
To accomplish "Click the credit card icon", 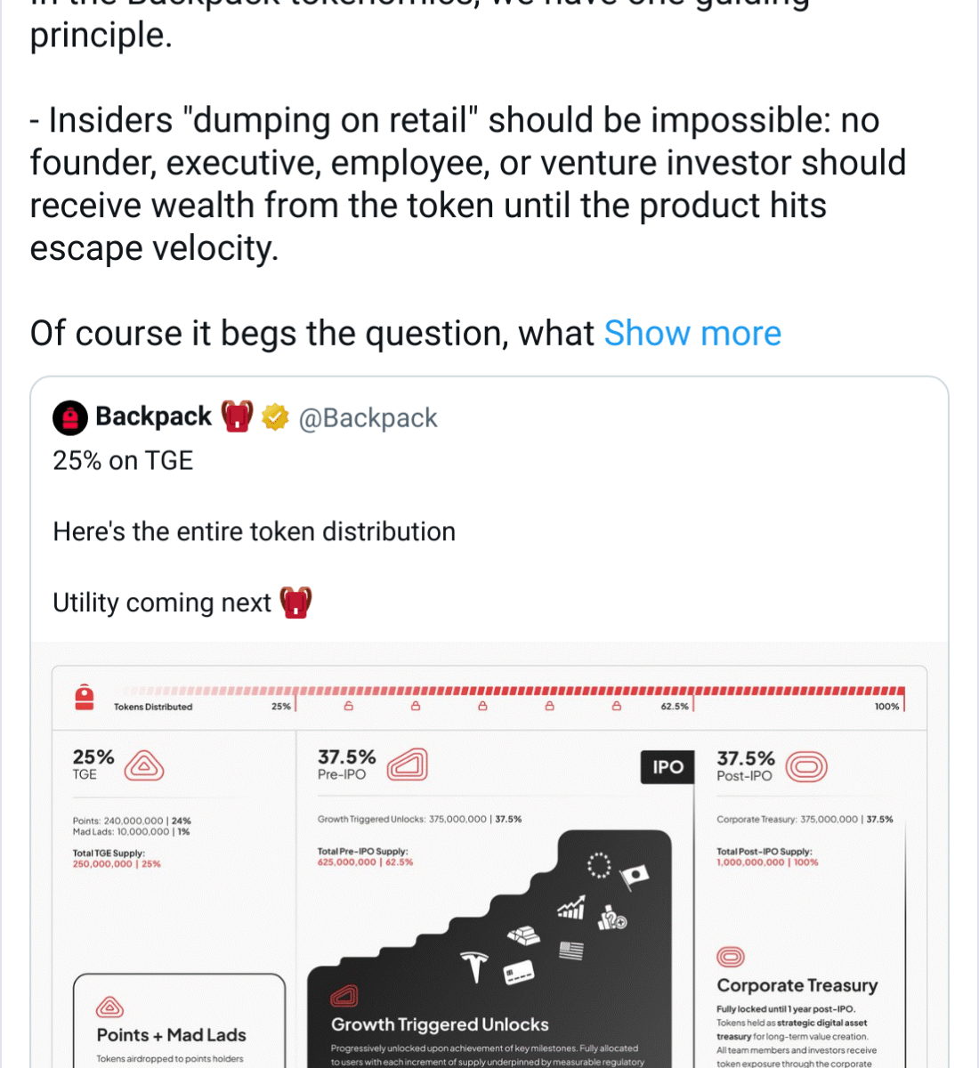I will pos(518,972).
